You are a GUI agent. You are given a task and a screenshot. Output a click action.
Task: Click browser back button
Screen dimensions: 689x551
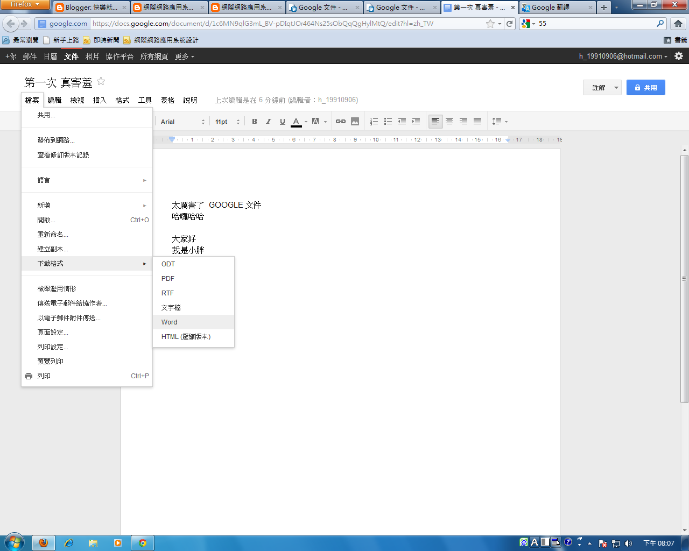(11, 24)
